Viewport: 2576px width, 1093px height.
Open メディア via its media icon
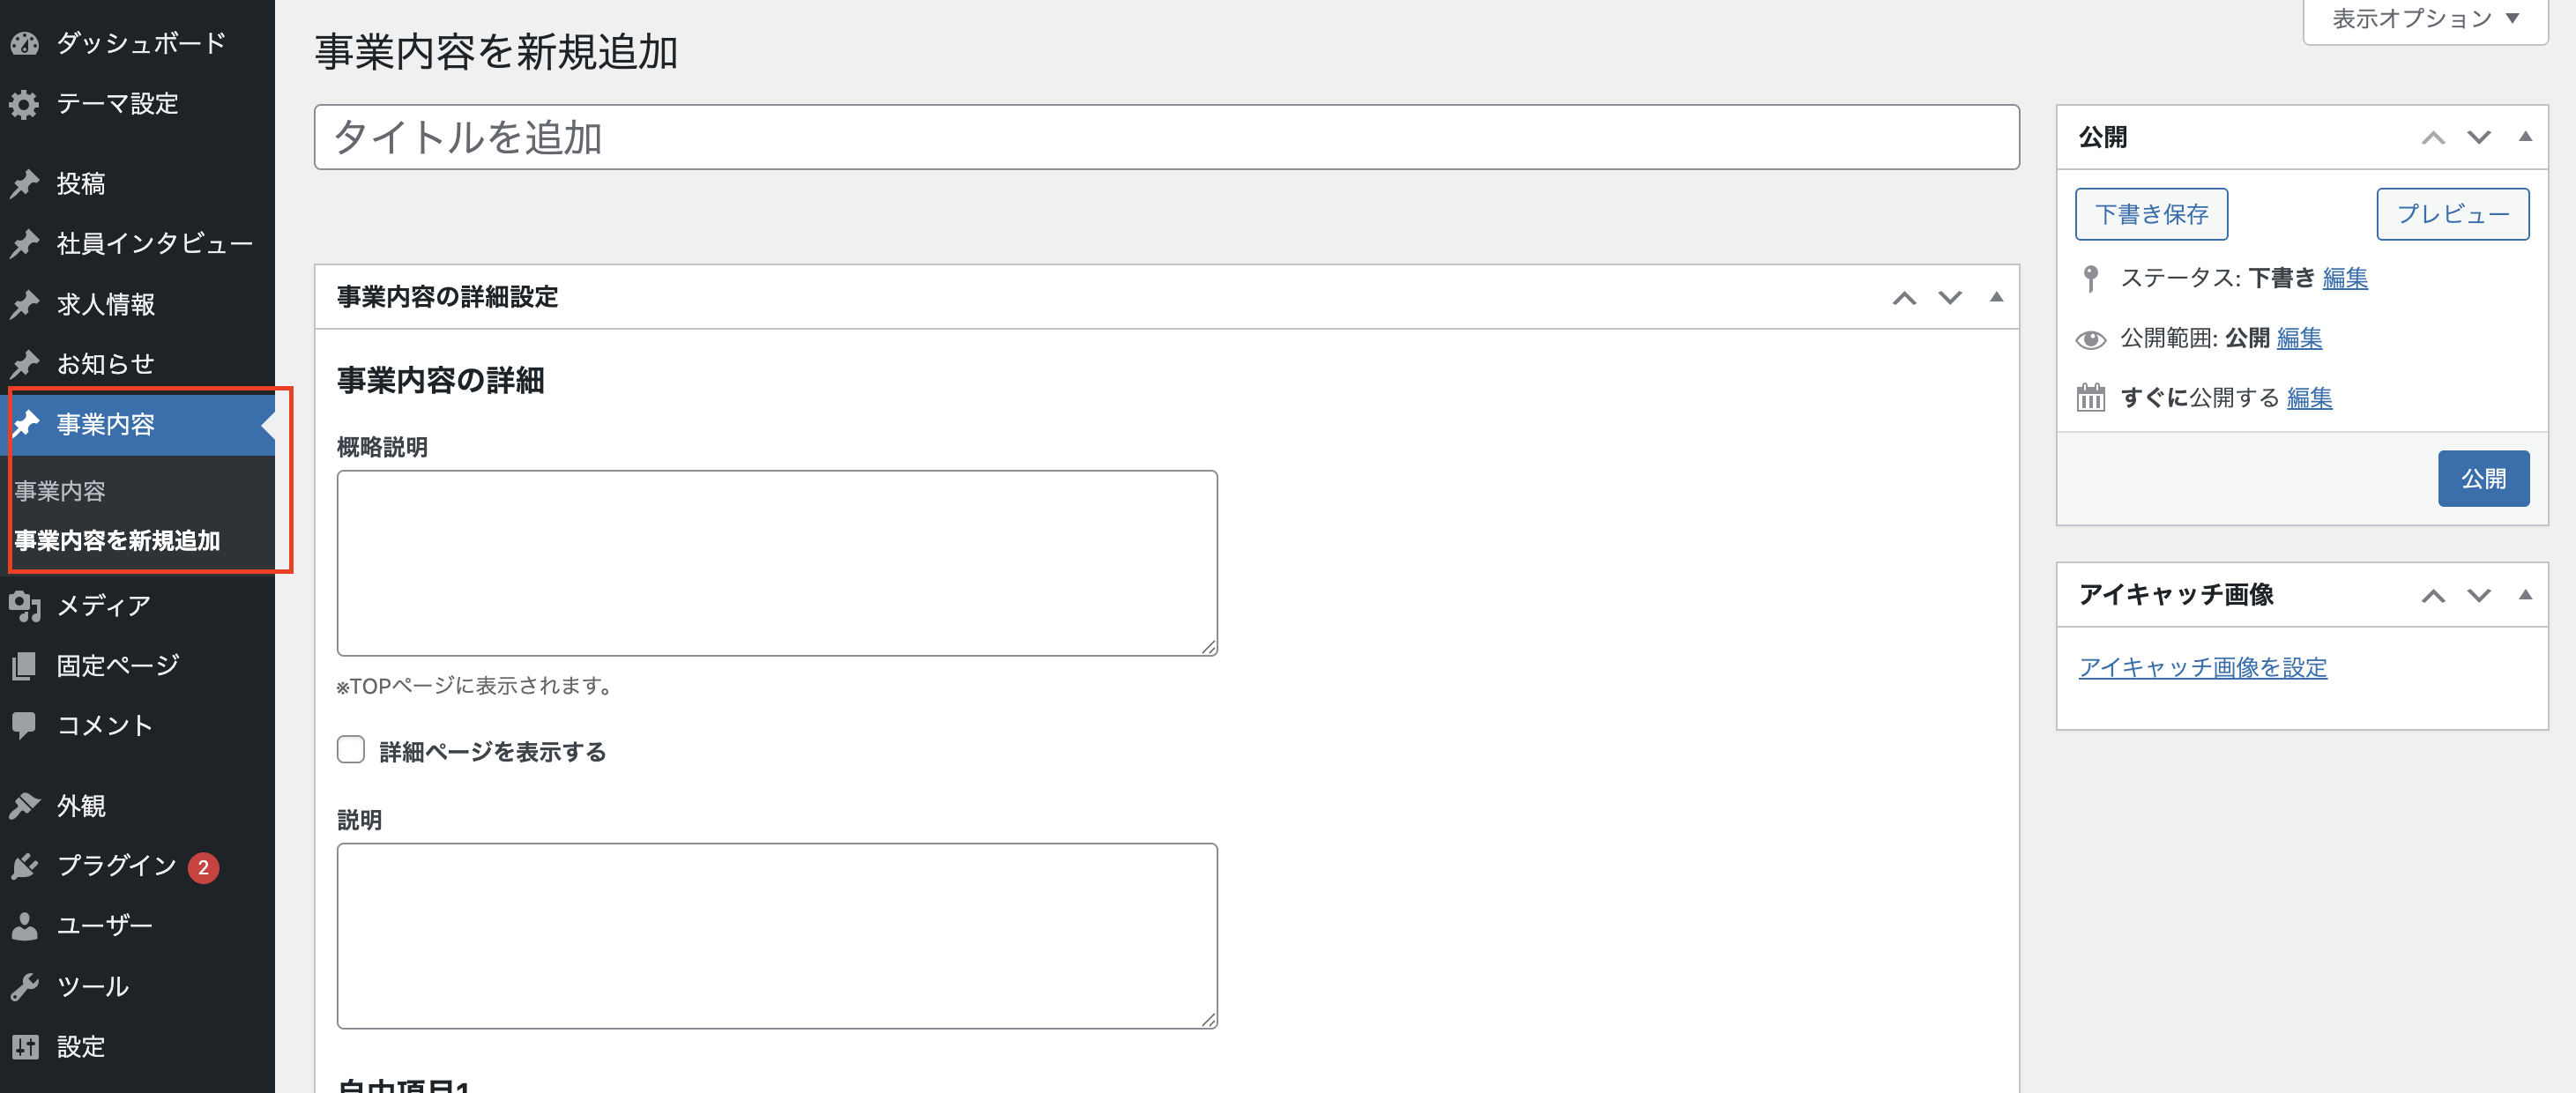click(x=25, y=606)
